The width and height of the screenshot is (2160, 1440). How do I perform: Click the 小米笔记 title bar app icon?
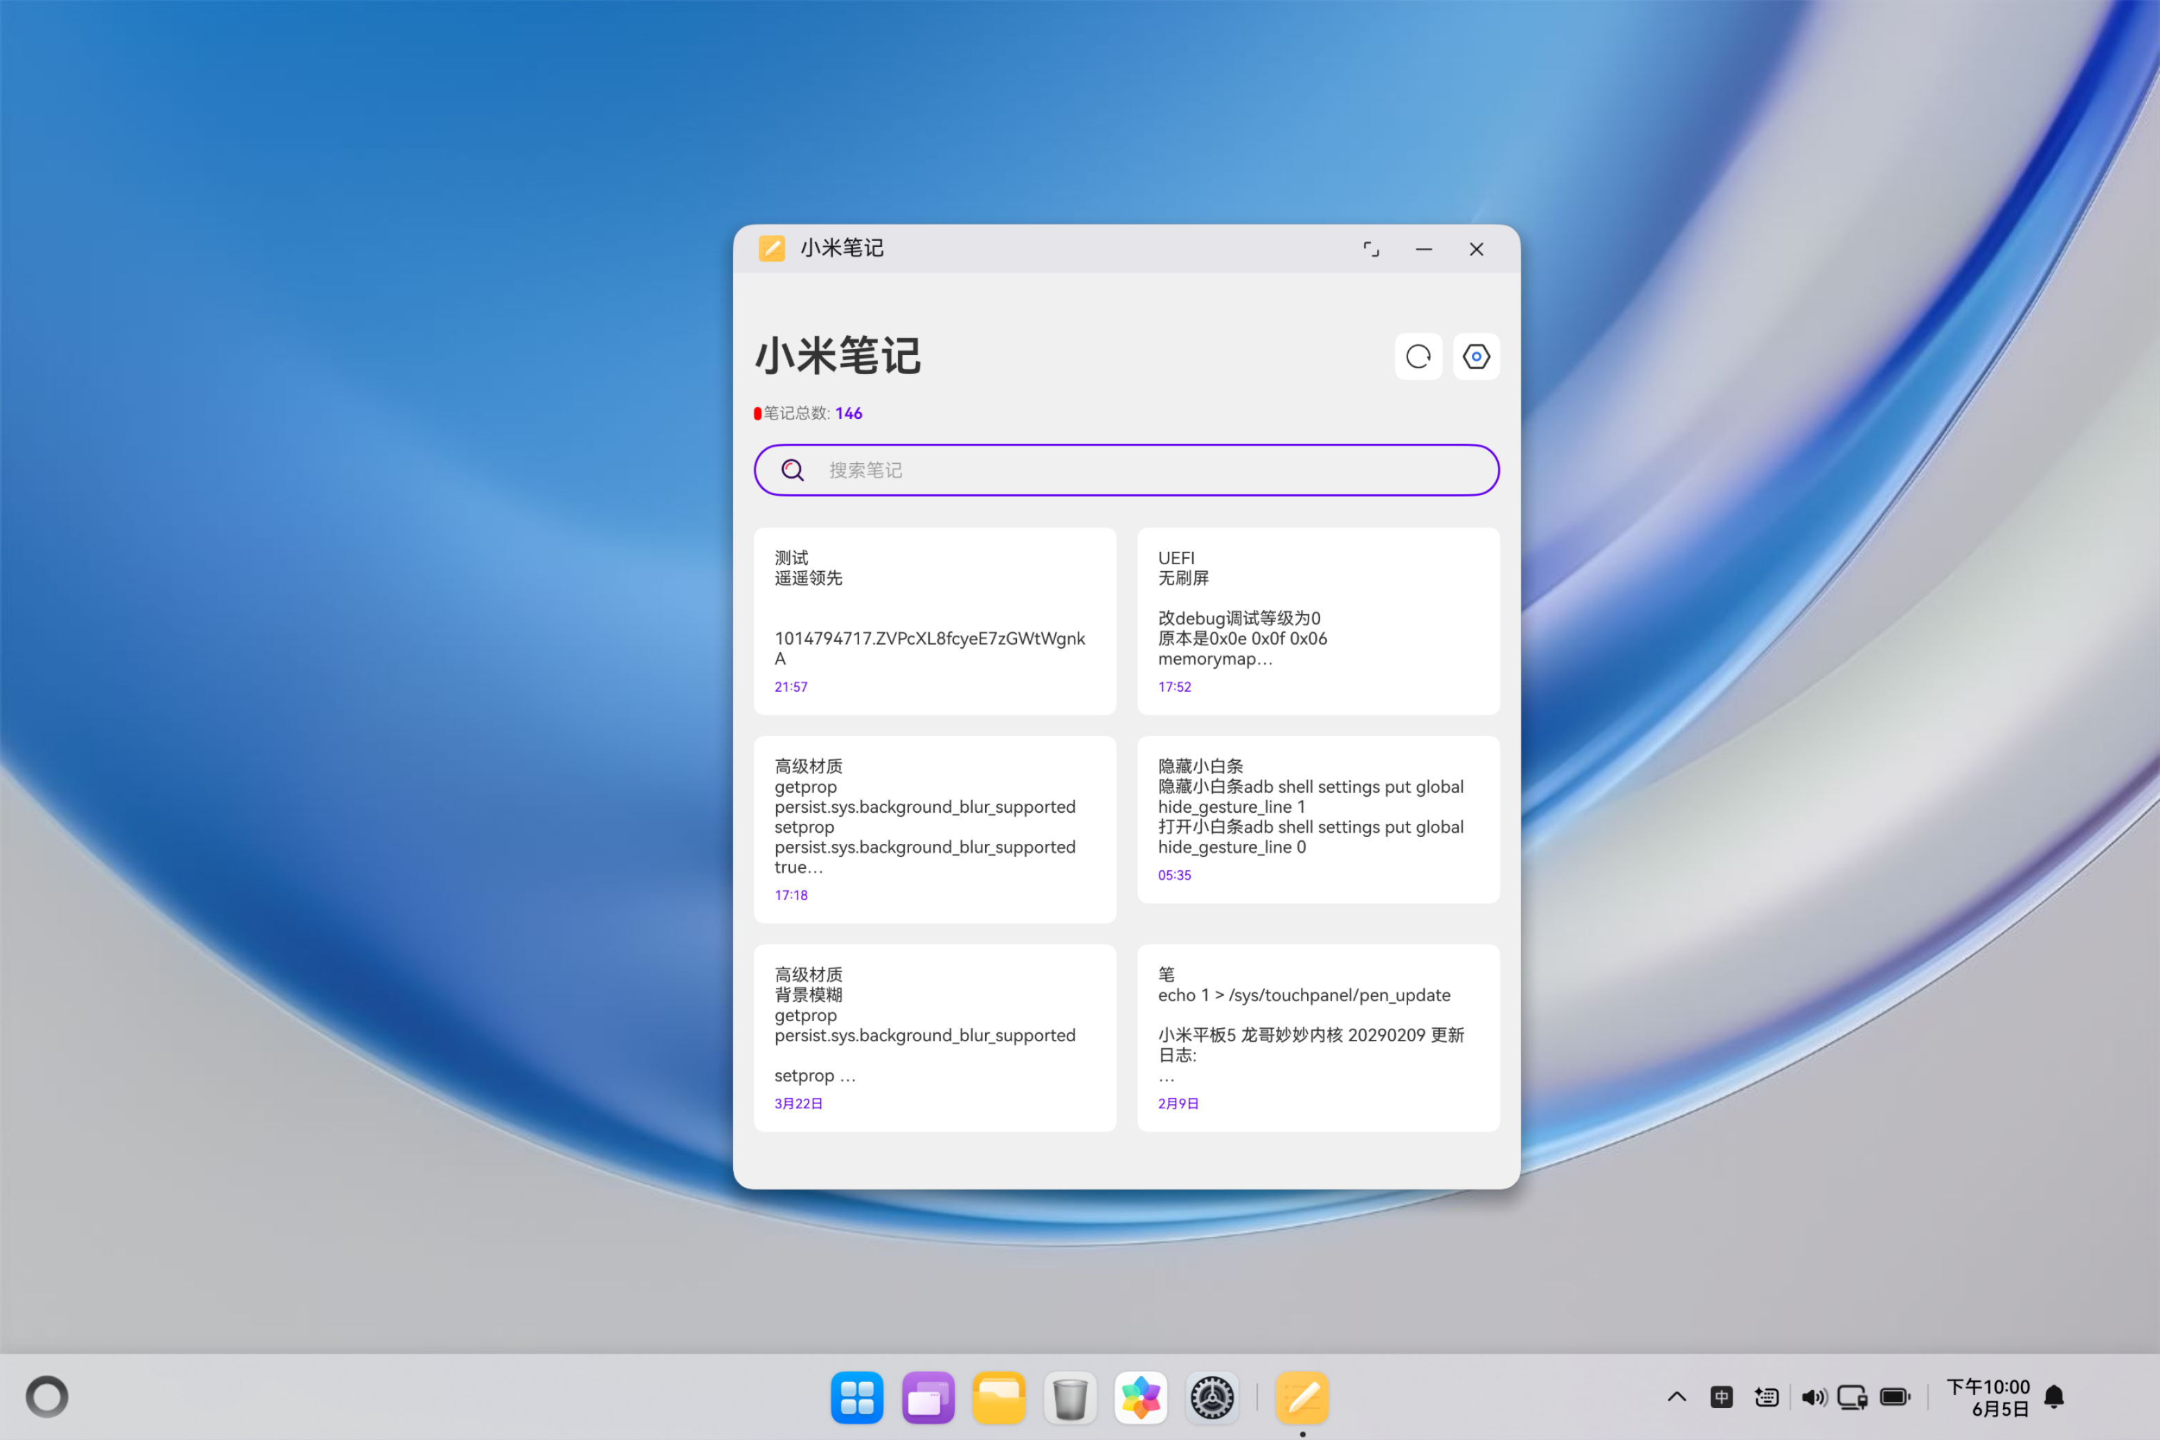point(771,249)
